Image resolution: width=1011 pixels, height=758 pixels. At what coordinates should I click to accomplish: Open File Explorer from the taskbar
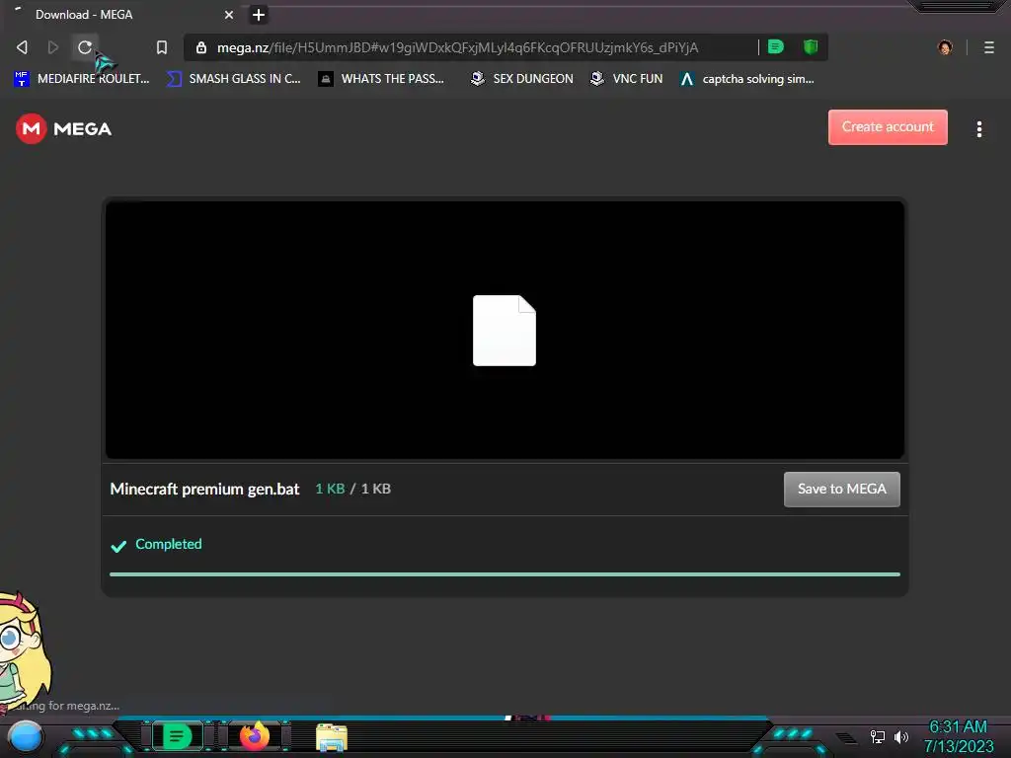[x=332, y=738]
